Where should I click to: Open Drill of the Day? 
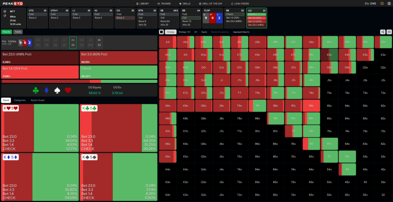click(211, 3)
